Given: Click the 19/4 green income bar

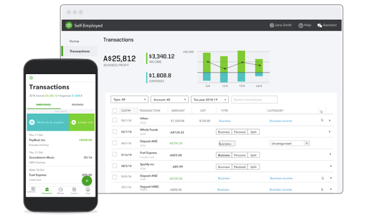Looking at the screenshot, I should point(242,62).
